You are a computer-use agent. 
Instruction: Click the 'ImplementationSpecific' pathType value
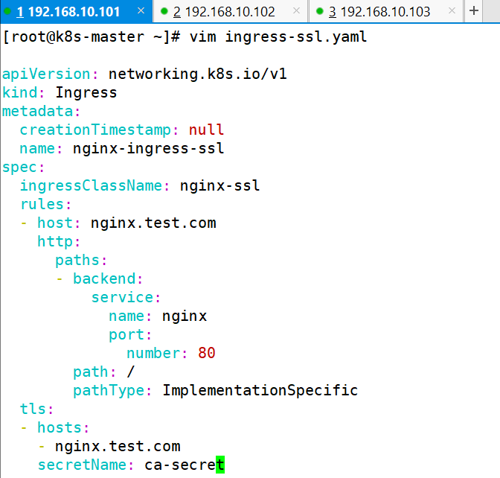(260, 391)
